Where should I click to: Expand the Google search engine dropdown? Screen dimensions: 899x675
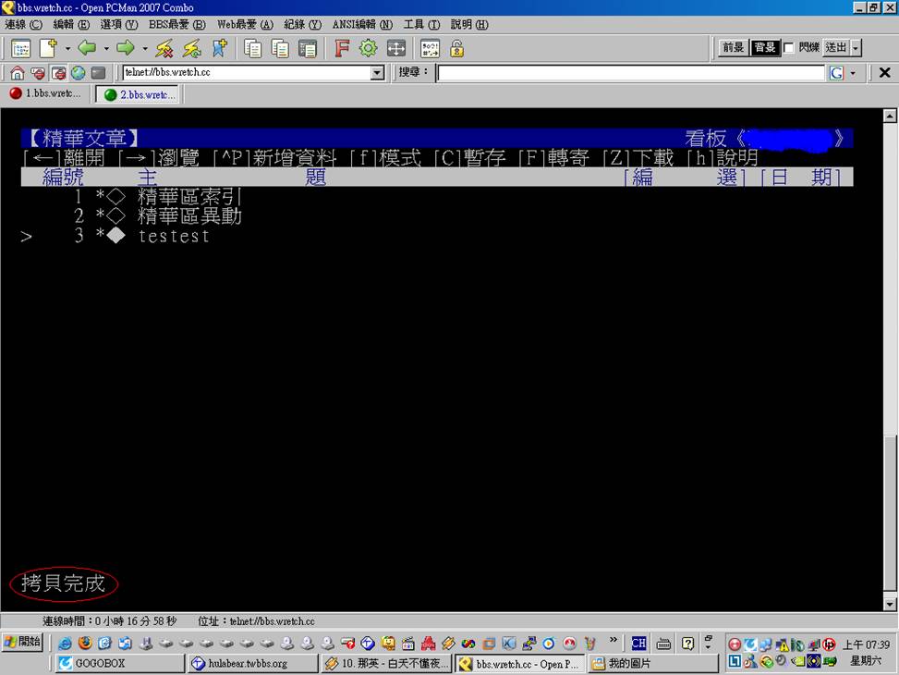click(852, 73)
